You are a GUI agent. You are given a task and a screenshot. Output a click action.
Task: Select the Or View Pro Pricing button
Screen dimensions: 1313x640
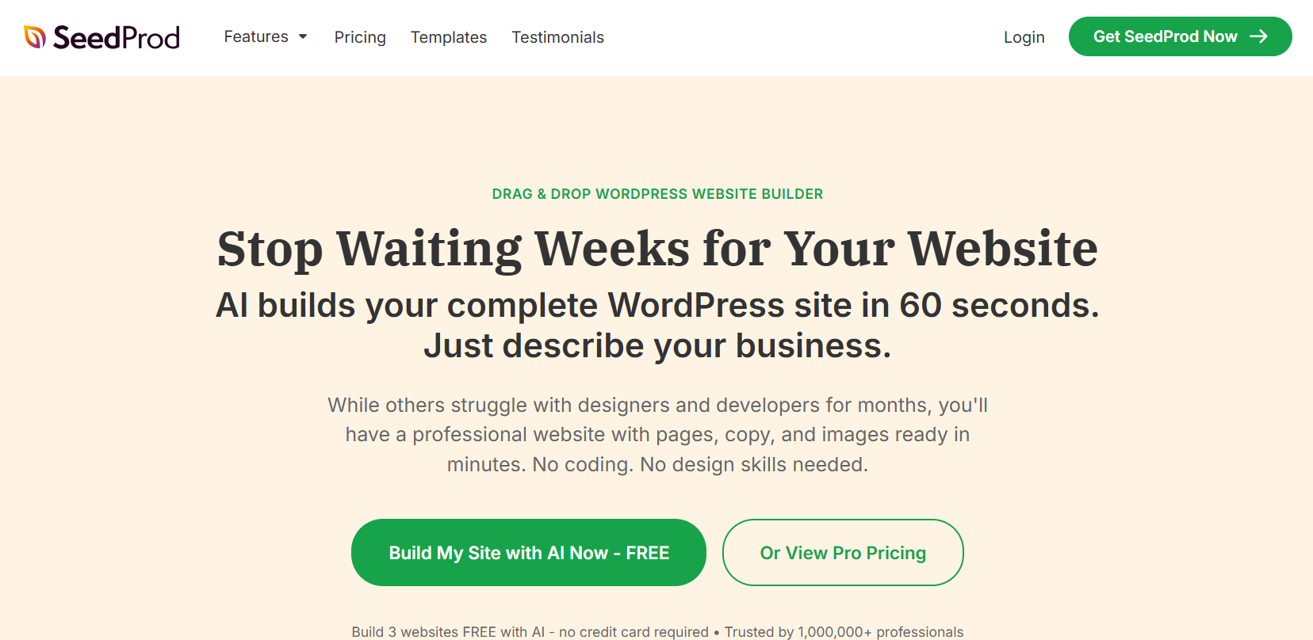[x=843, y=553]
